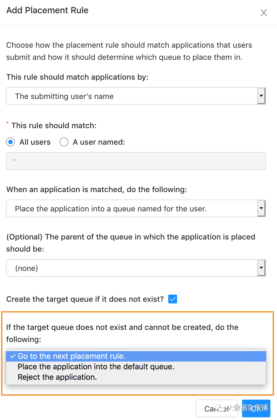The width and height of the screenshot is (277, 420).
Task: Uncheck the create target queue checkbox
Action: 173,299
